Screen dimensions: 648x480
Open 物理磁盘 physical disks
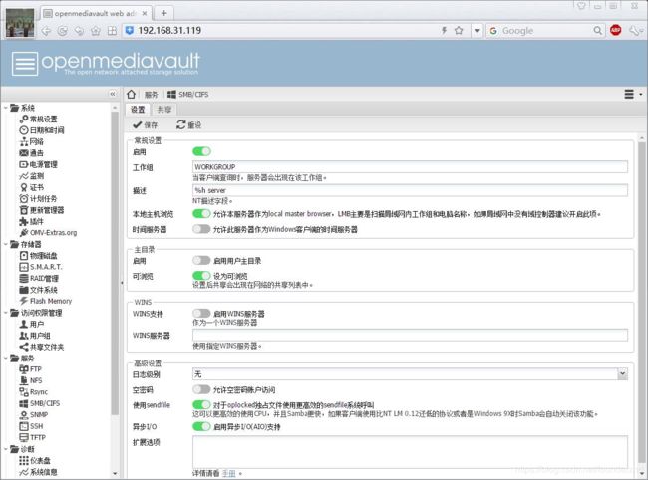coord(39,256)
